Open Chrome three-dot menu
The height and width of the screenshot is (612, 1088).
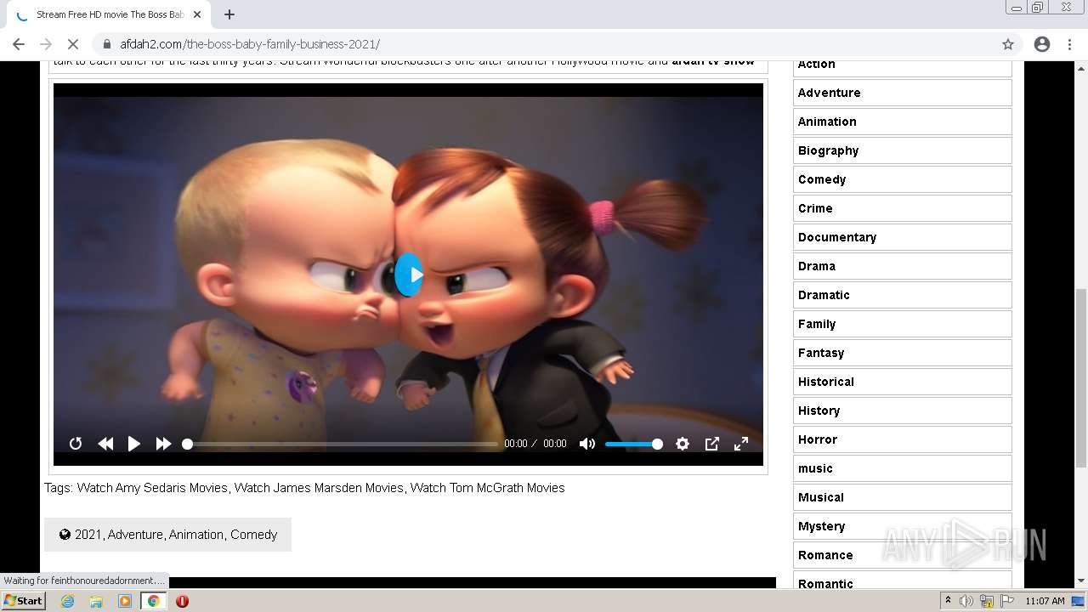[x=1069, y=44]
